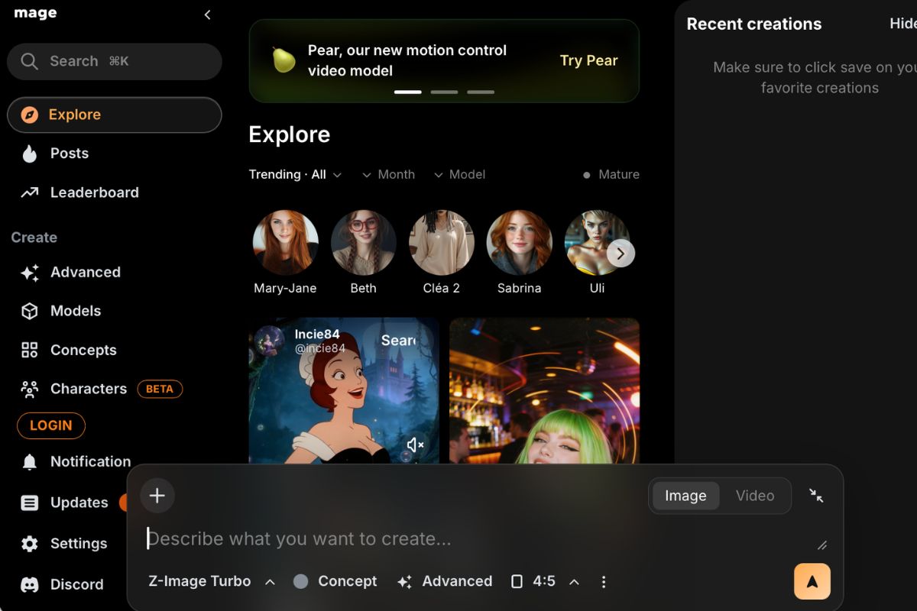Switch generation mode to Video
Screen dimensions: 917x611
pyautogui.click(x=754, y=496)
